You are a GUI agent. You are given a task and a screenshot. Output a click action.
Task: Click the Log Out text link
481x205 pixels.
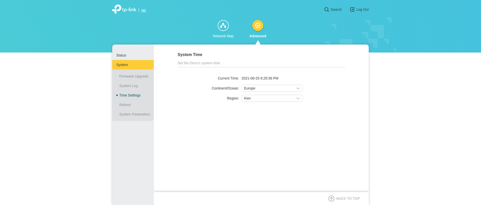coord(362,9)
